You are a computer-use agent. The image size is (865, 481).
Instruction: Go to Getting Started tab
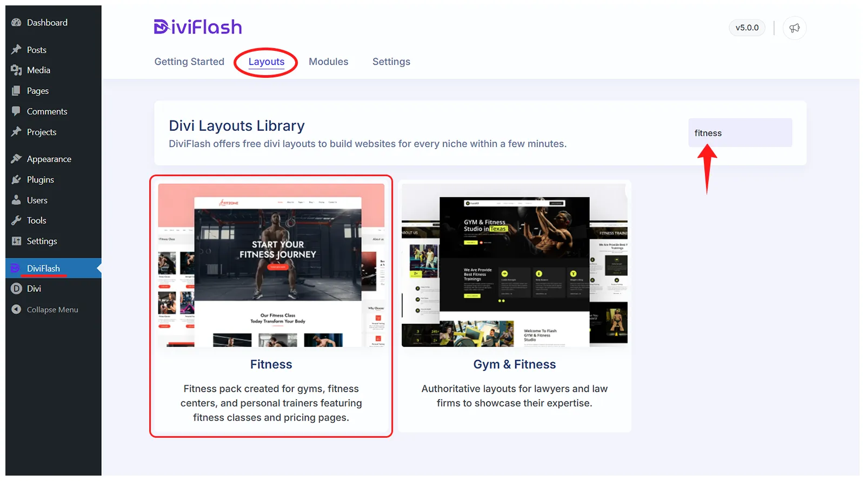click(x=189, y=62)
